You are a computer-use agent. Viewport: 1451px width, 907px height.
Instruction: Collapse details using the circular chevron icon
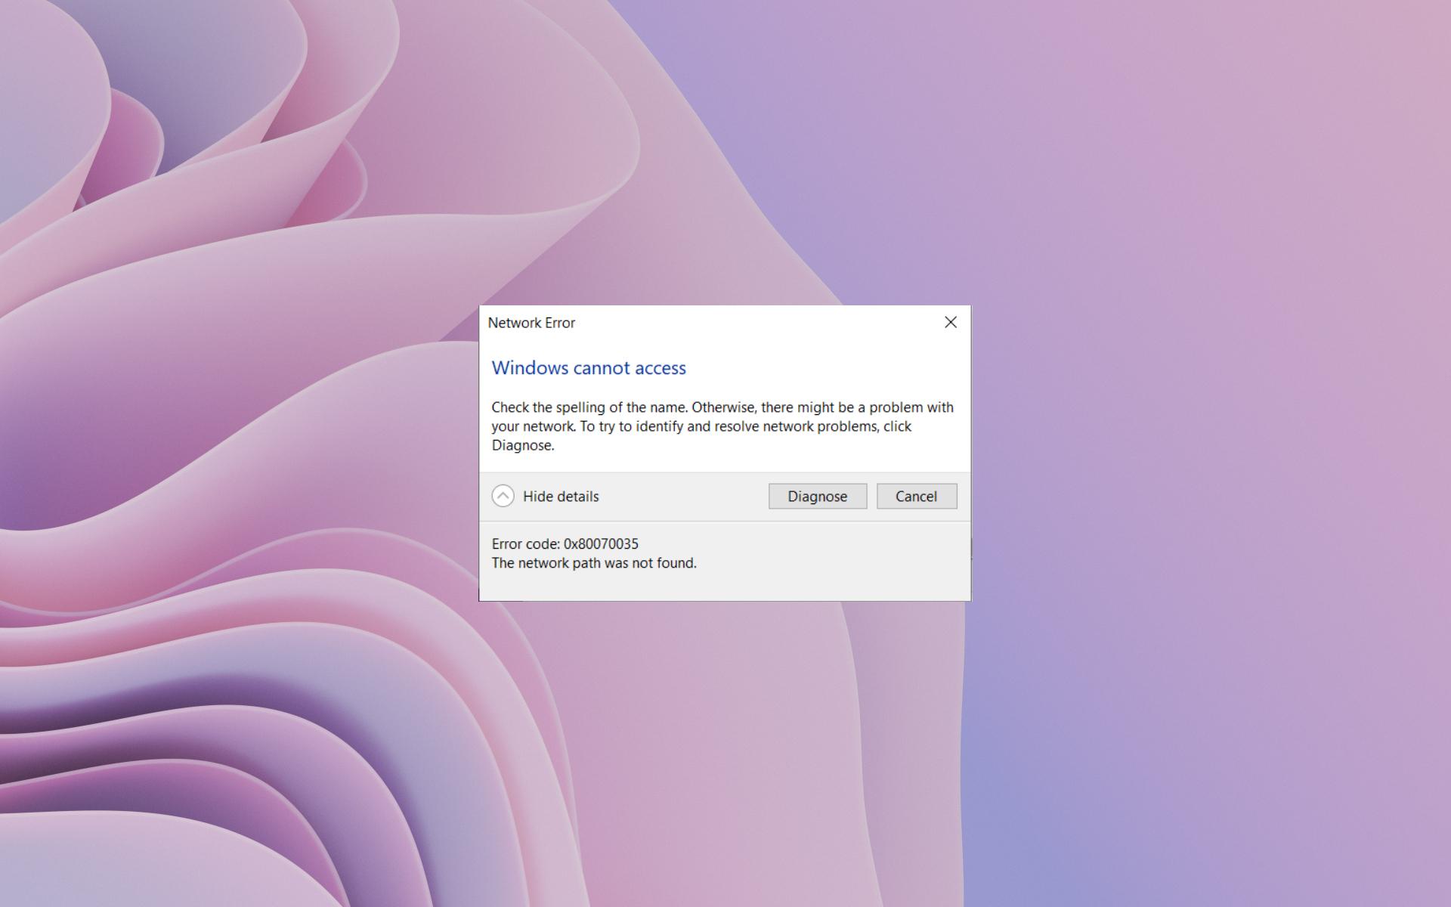(503, 496)
